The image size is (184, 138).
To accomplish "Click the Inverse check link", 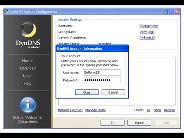I will [169, 110].
